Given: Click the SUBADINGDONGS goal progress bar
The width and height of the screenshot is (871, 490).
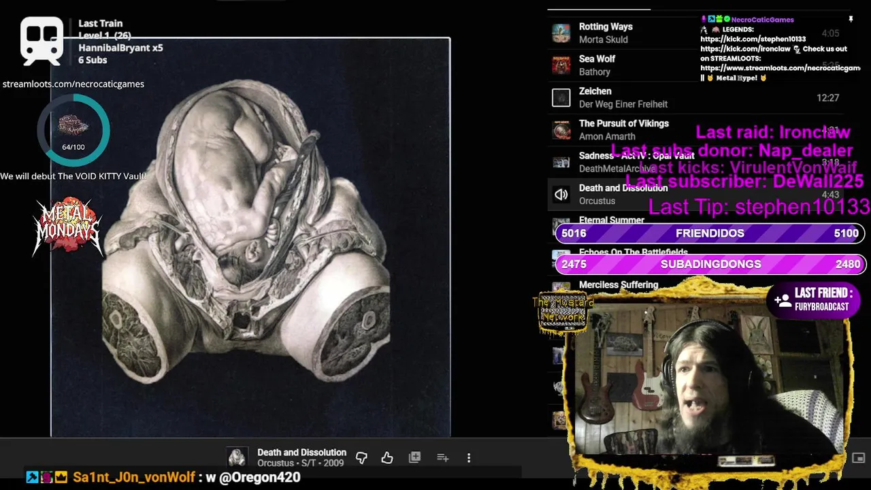Looking at the screenshot, I should [x=710, y=264].
